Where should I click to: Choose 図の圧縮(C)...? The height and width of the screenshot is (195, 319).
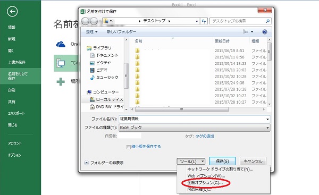click(199, 190)
